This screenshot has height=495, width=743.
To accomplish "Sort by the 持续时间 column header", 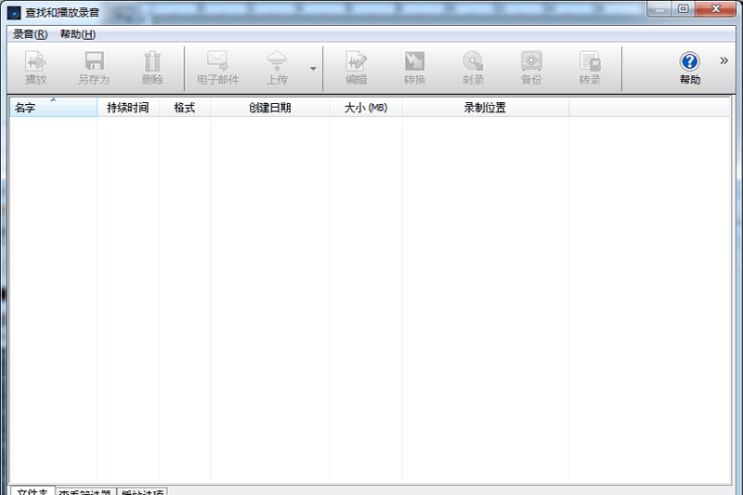I will tap(128, 108).
